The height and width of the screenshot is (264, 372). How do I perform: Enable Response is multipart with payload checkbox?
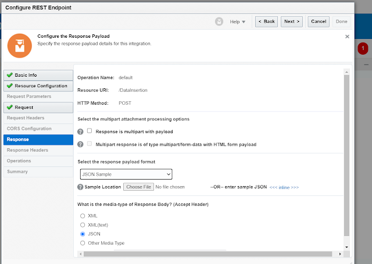point(90,131)
